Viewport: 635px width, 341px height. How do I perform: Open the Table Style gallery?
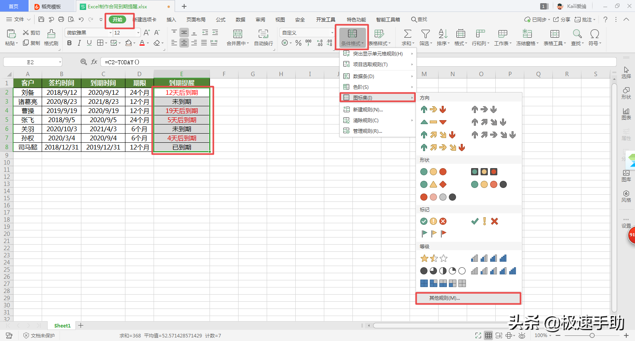[x=379, y=38]
